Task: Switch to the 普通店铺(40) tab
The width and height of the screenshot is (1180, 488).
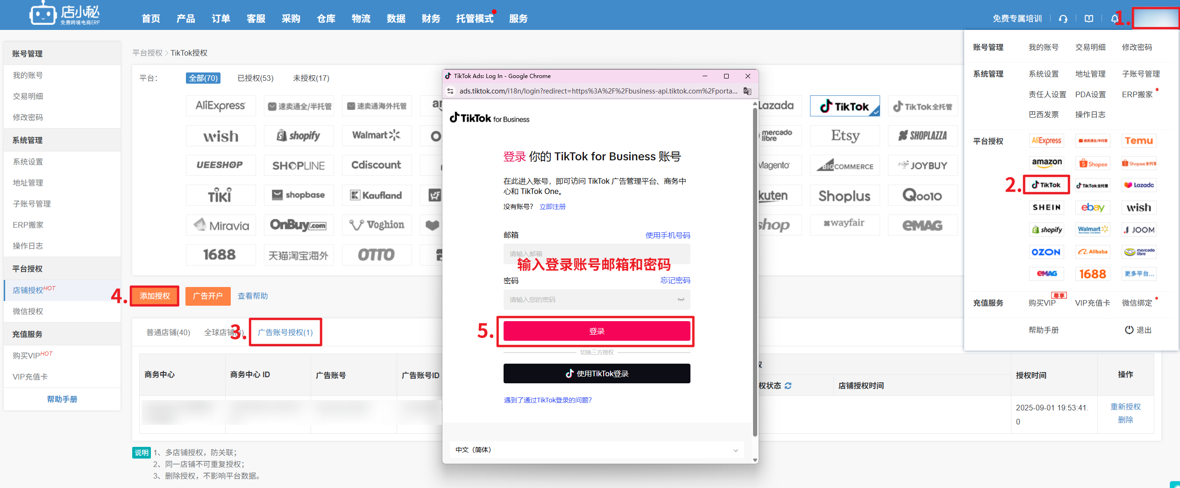Action: click(168, 332)
